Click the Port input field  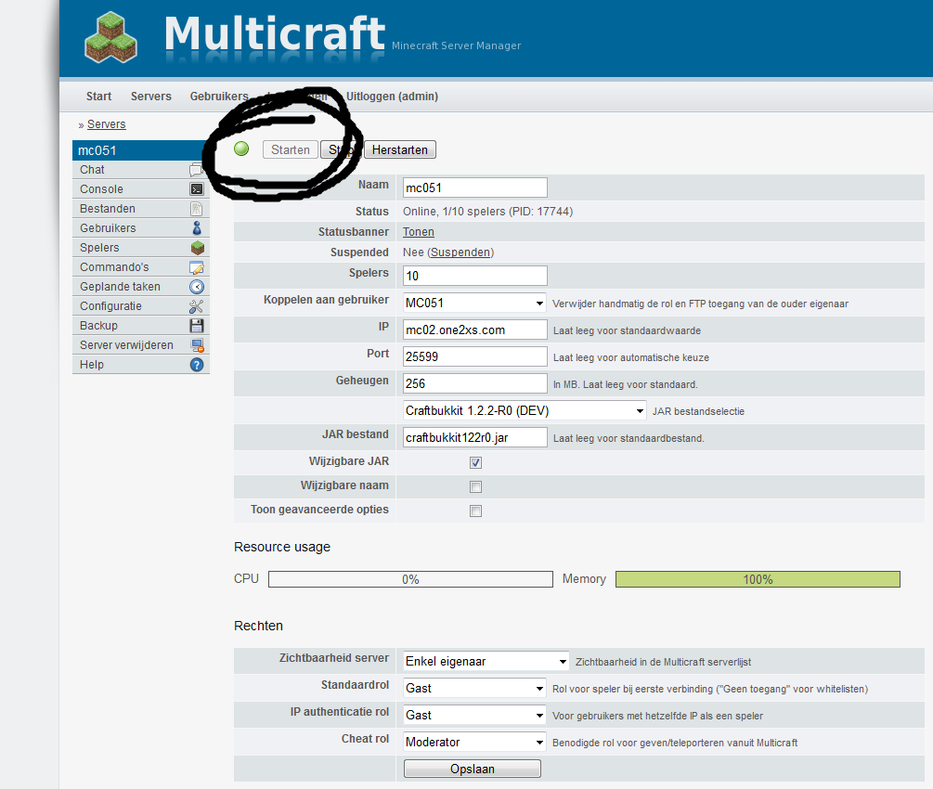pyautogui.click(x=474, y=356)
